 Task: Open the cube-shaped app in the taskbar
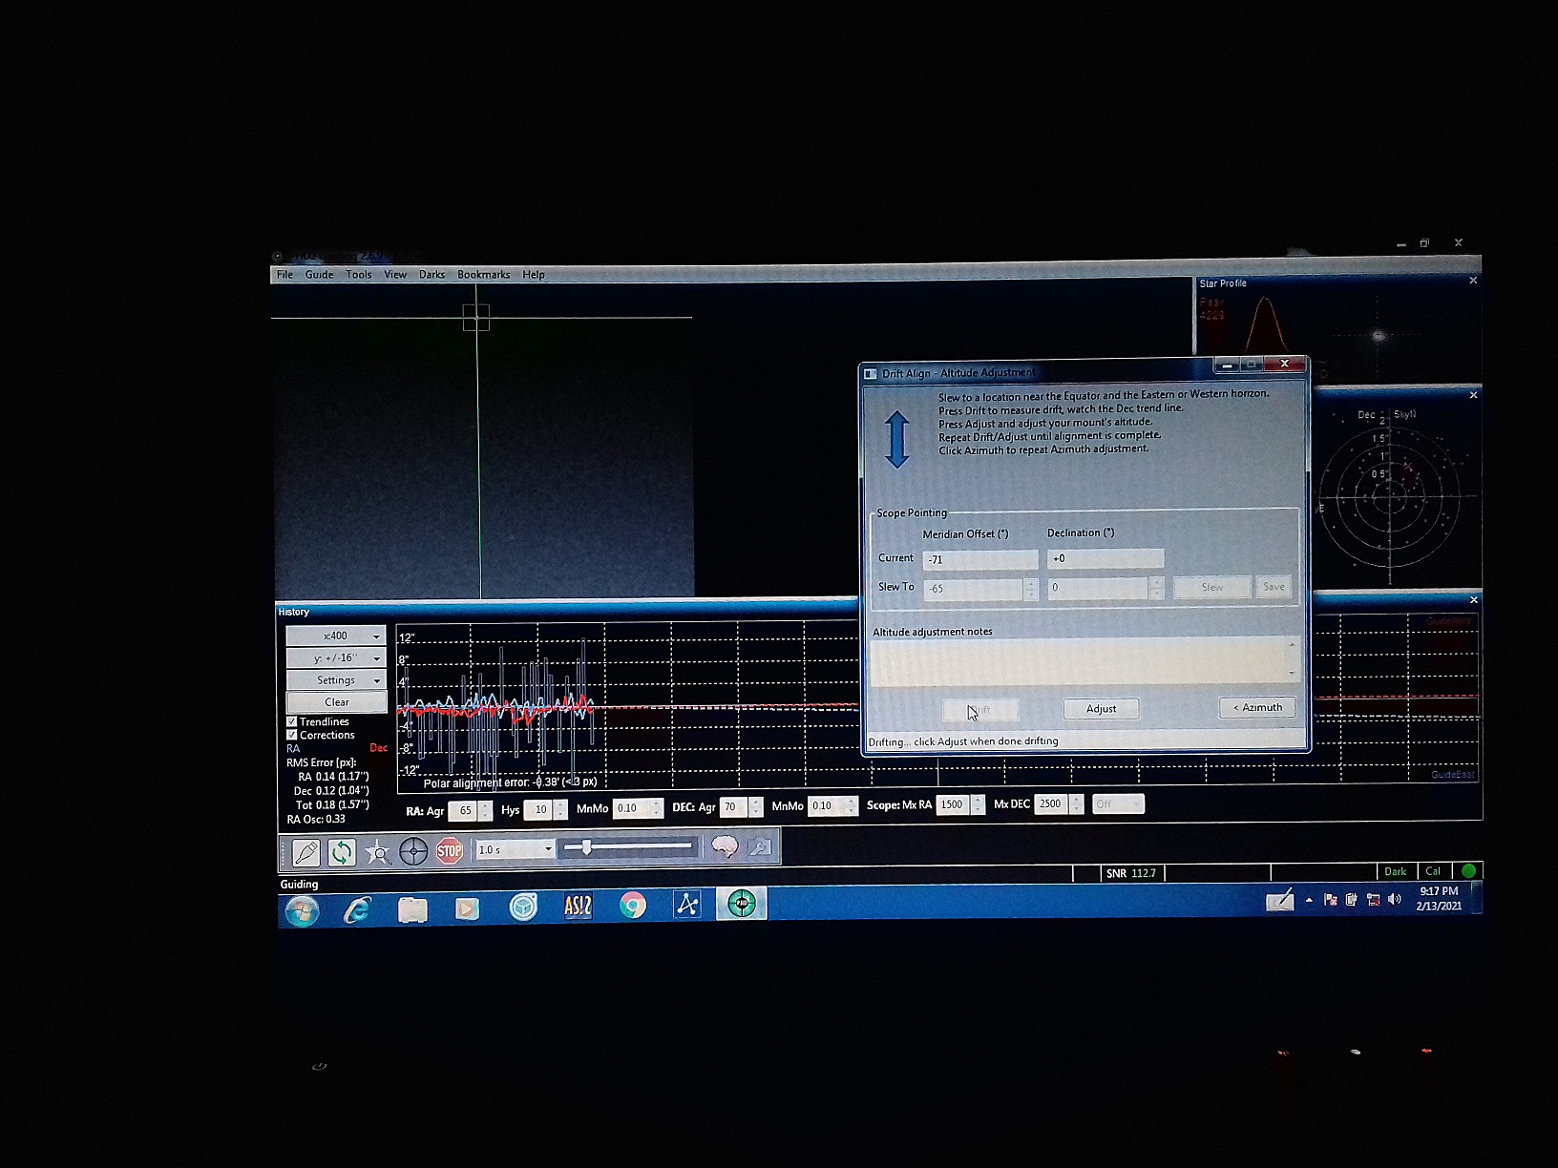522,907
